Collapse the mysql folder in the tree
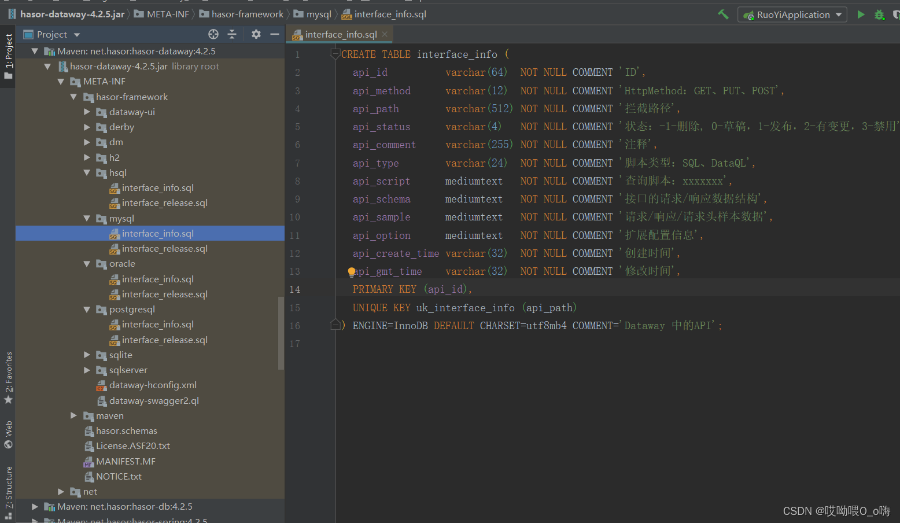 click(x=86, y=218)
